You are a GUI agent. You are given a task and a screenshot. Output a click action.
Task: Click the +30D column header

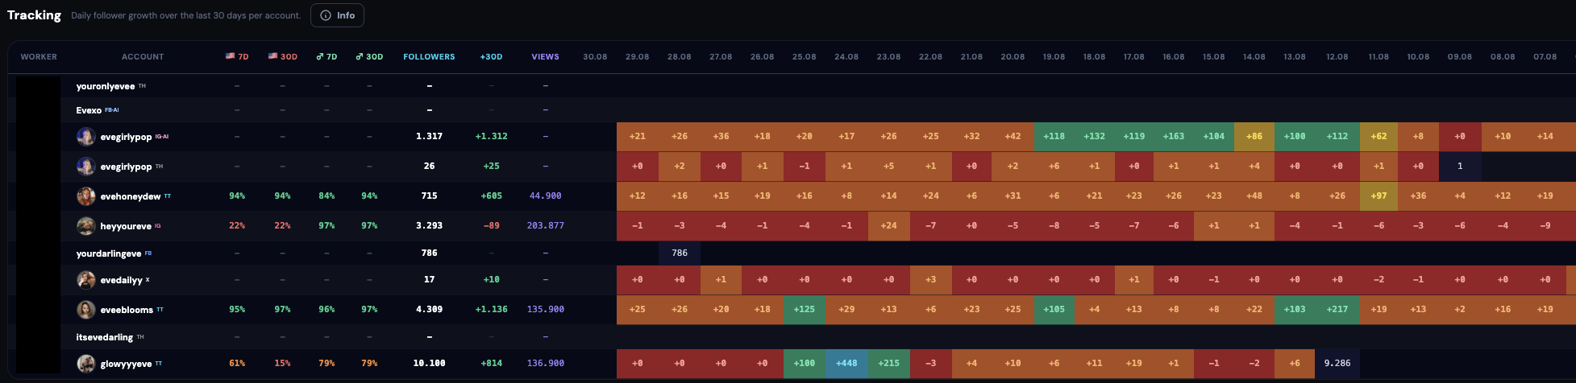[491, 57]
